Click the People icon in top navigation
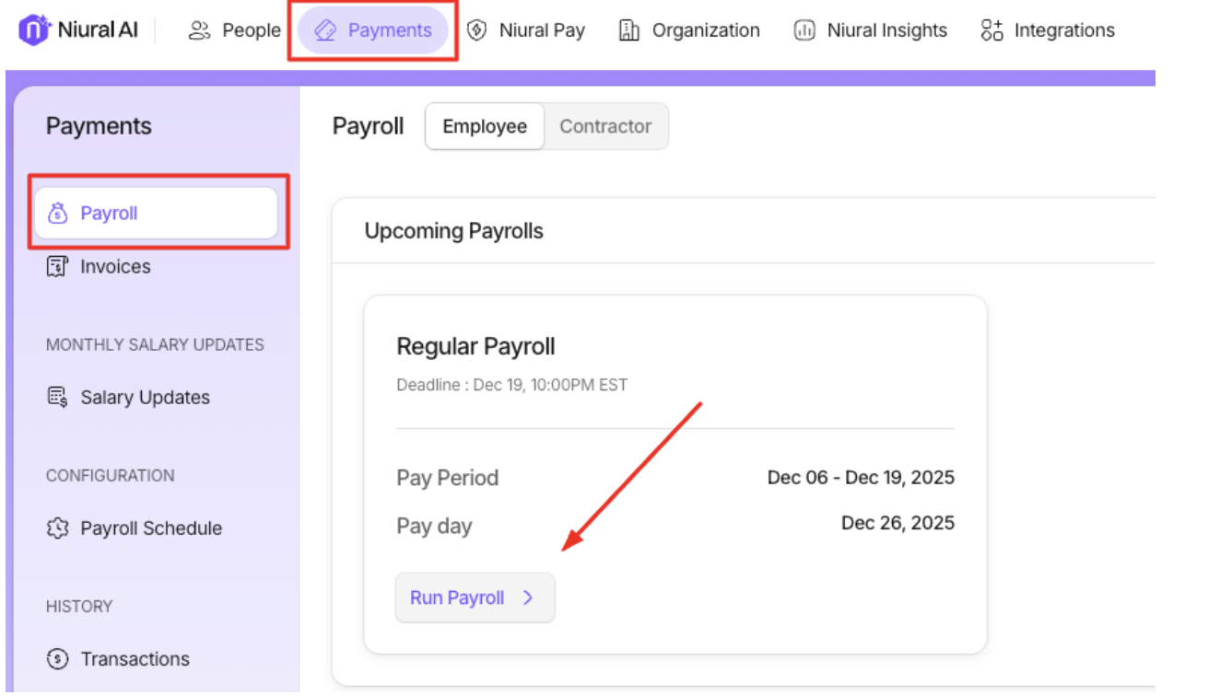1220x696 pixels. coord(198,30)
